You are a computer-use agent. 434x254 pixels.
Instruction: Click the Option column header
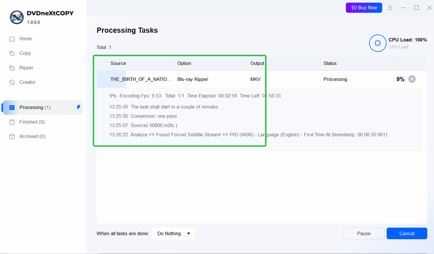tap(184, 63)
